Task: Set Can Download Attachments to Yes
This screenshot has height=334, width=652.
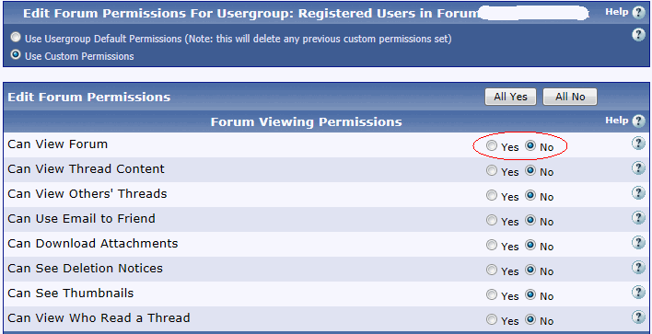Action: [x=492, y=245]
